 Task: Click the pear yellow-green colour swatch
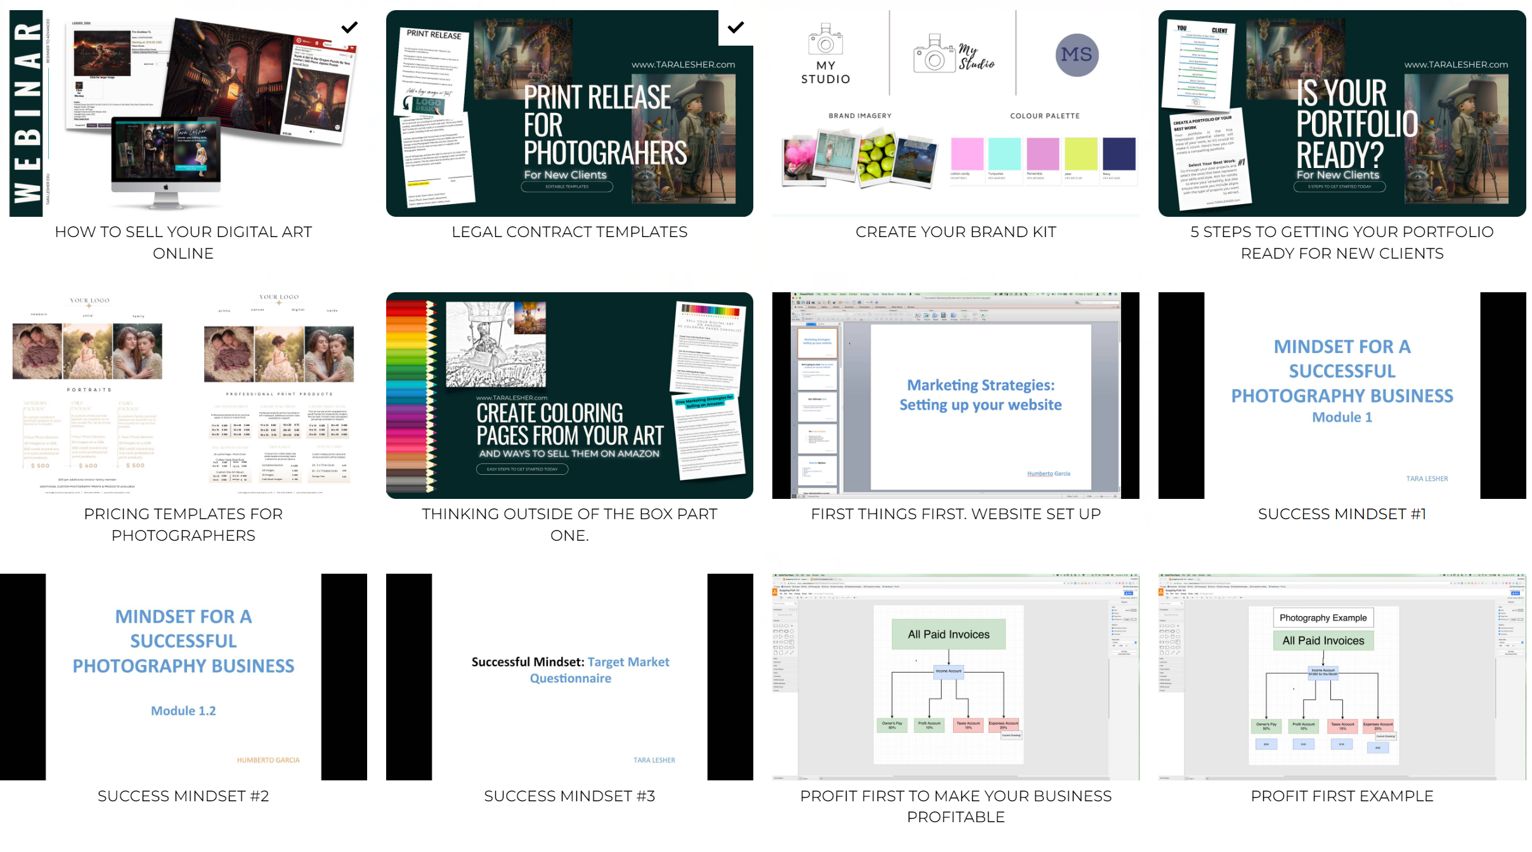pos(1081,154)
